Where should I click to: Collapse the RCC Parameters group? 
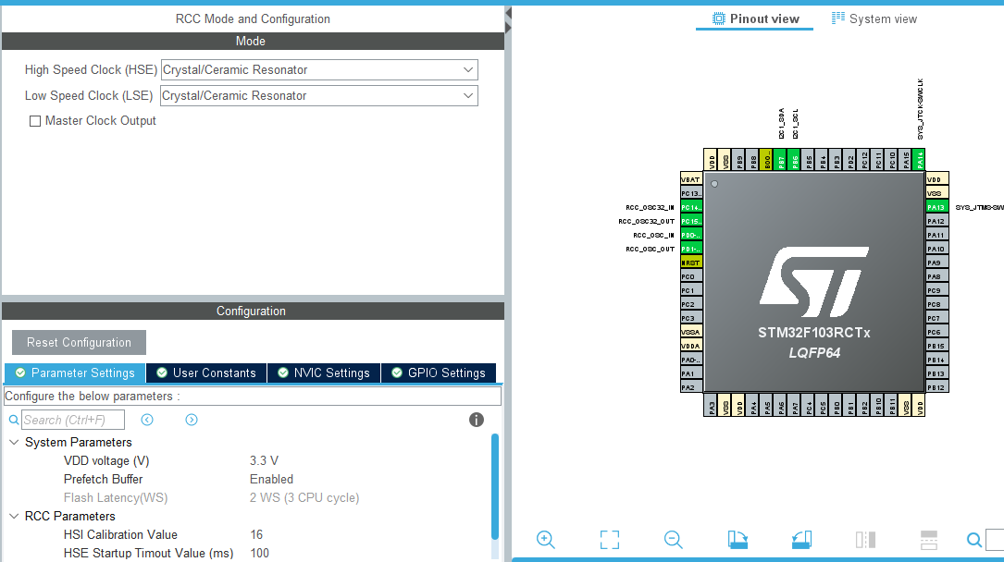click(x=14, y=516)
